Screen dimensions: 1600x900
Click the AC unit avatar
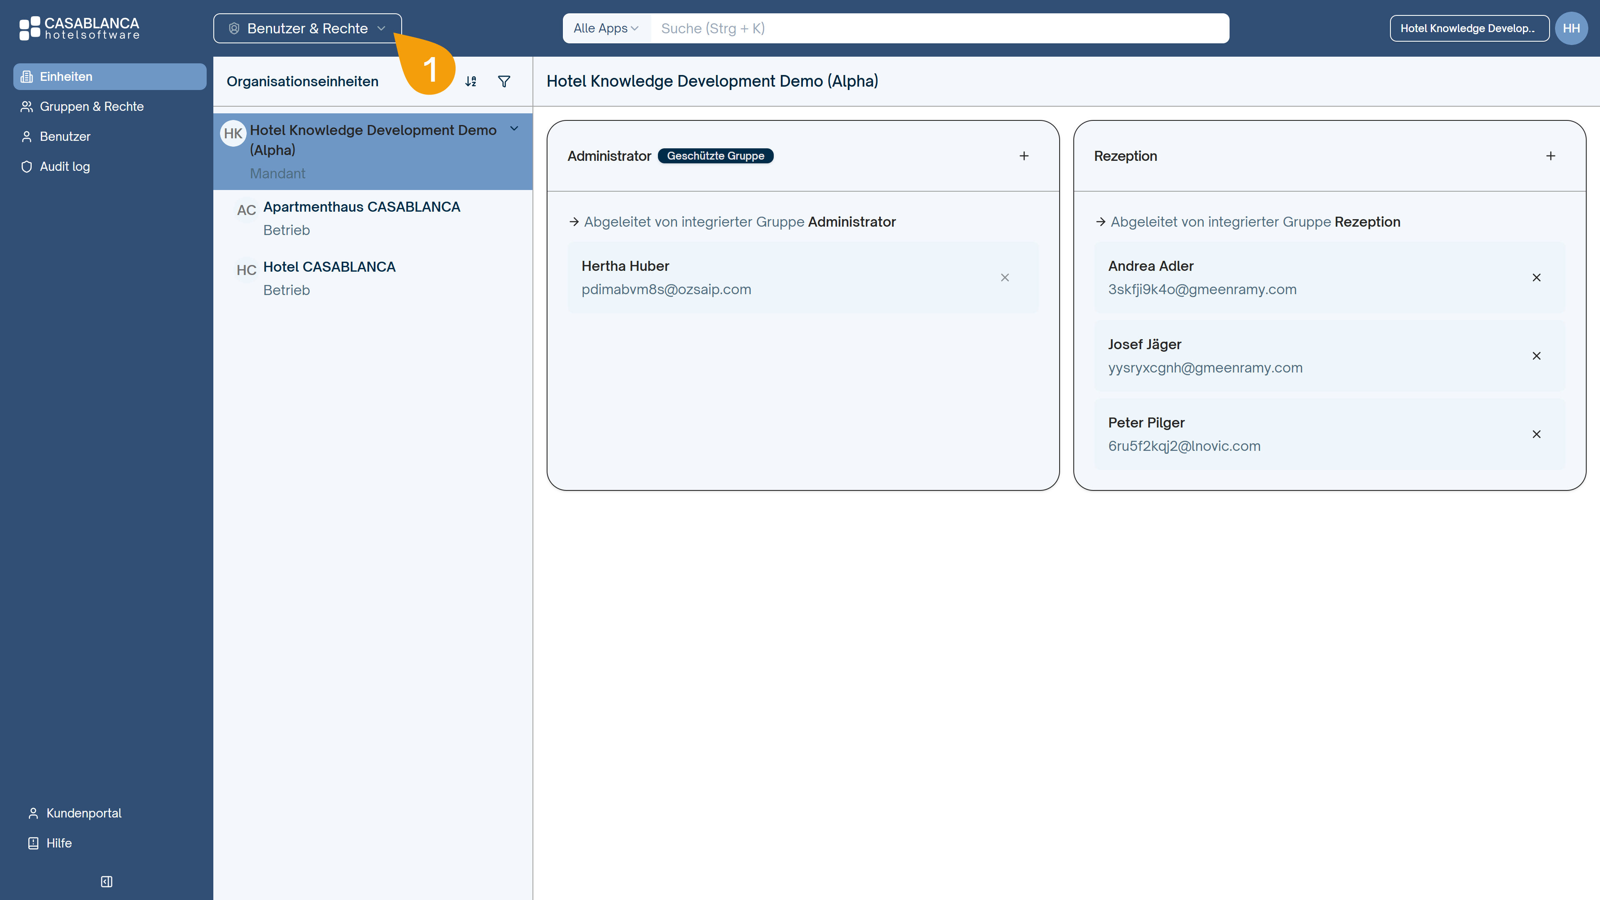pyautogui.click(x=247, y=210)
